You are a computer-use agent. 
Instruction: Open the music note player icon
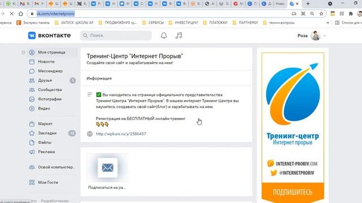tap(179, 36)
